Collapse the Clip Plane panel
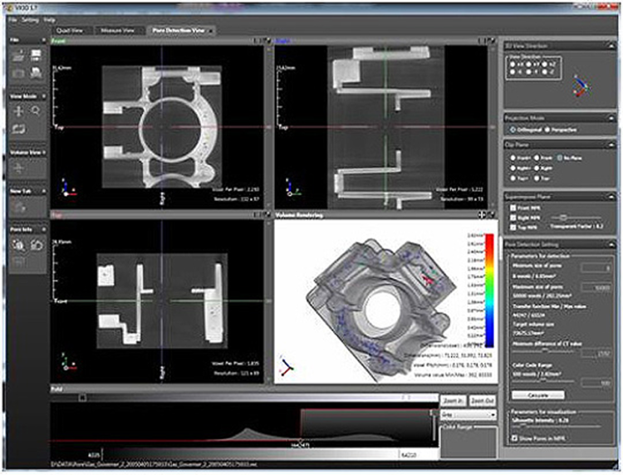The height and width of the screenshot is (475, 623). click(611, 144)
